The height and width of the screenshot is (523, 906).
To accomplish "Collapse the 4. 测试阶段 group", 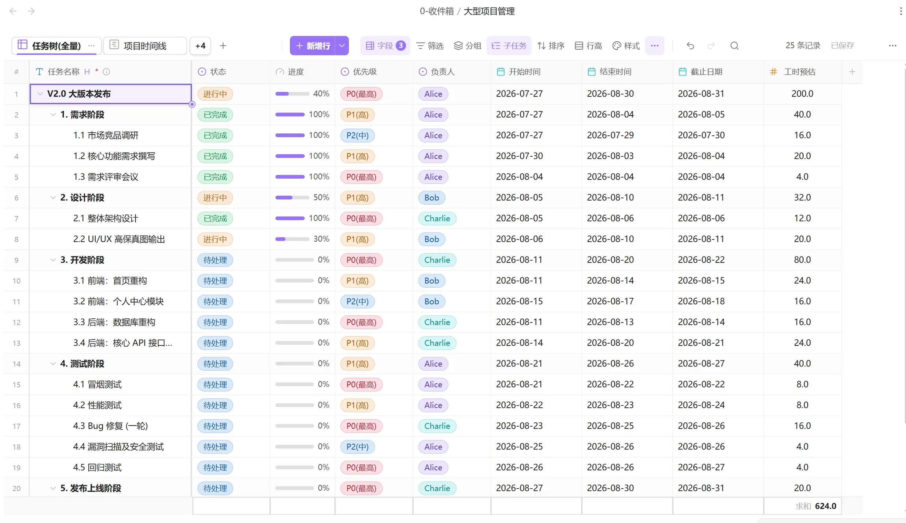I will click(53, 364).
